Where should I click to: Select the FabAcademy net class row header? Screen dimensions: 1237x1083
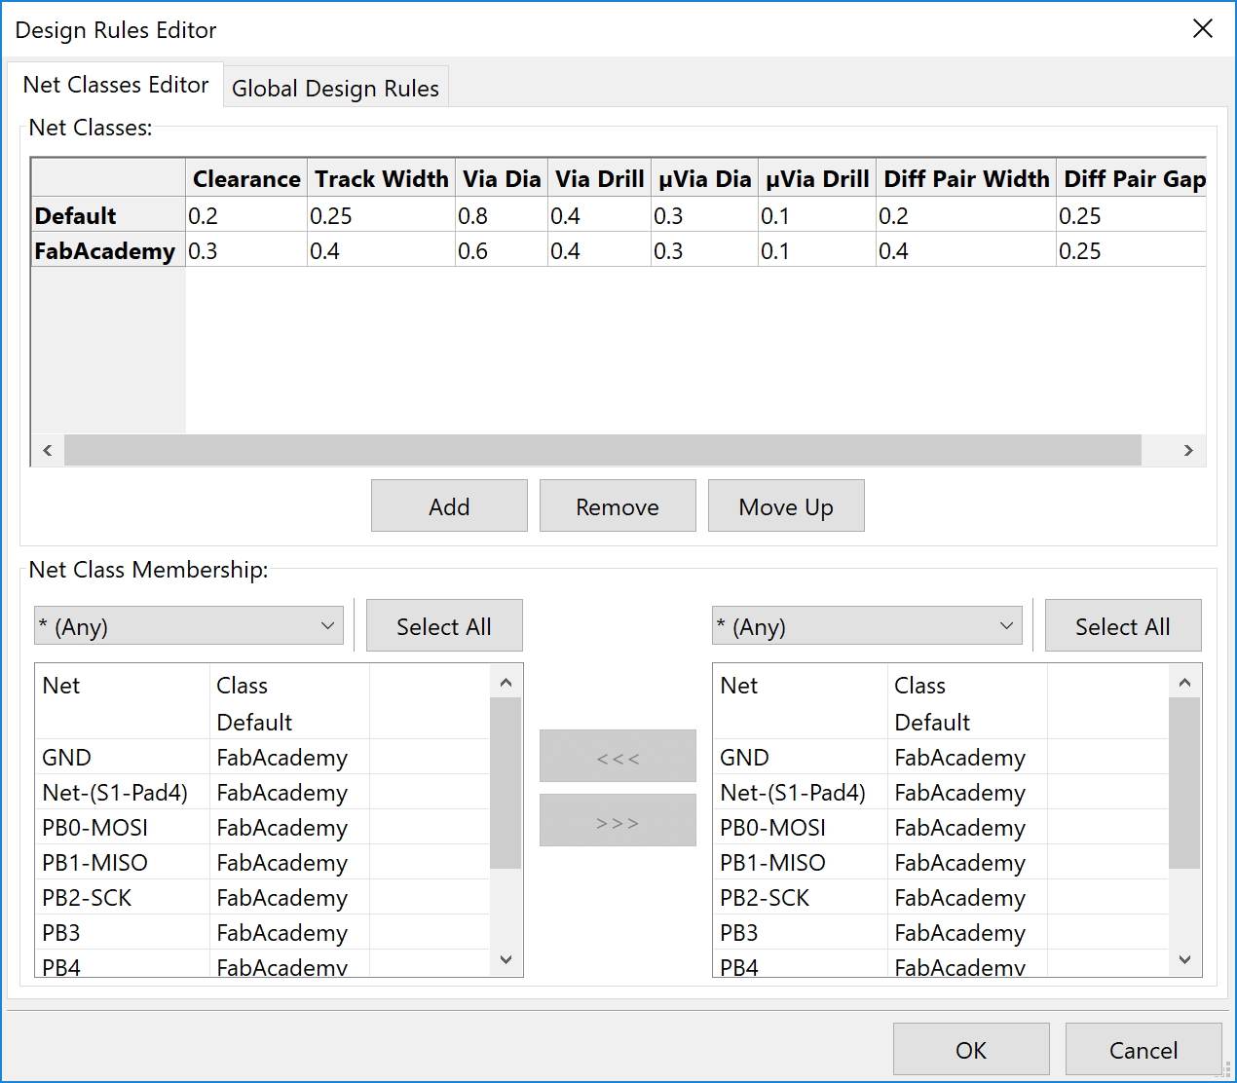click(108, 250)
